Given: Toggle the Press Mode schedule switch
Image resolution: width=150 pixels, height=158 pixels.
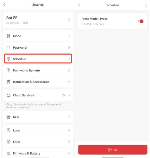Looking at the screenshot, I should pos(141,21).
